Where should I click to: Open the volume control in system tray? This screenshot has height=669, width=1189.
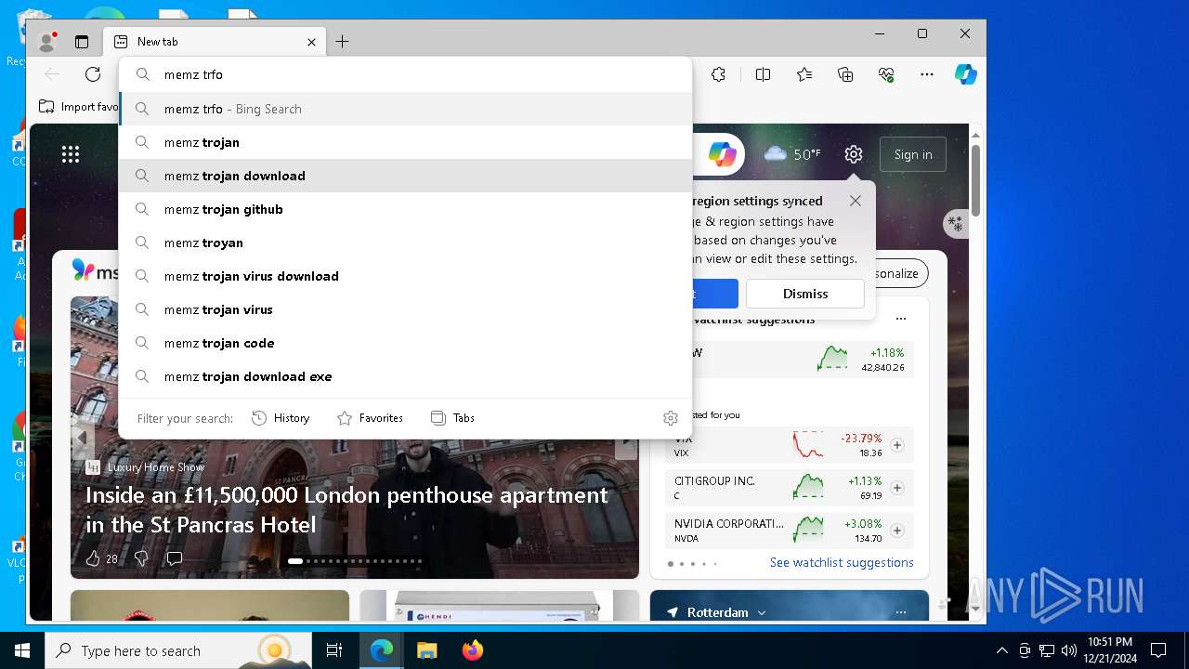coord(1069,650)
